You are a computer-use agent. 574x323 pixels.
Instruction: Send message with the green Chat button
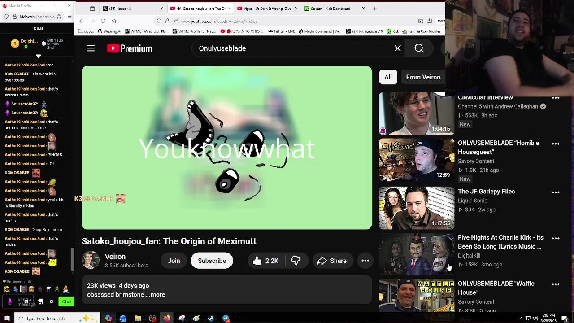(67, 301)
